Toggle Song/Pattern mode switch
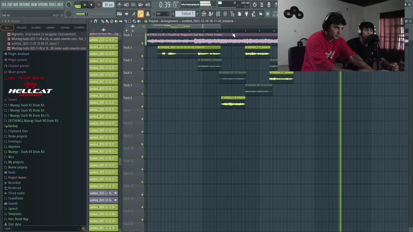 coord(78,5)
